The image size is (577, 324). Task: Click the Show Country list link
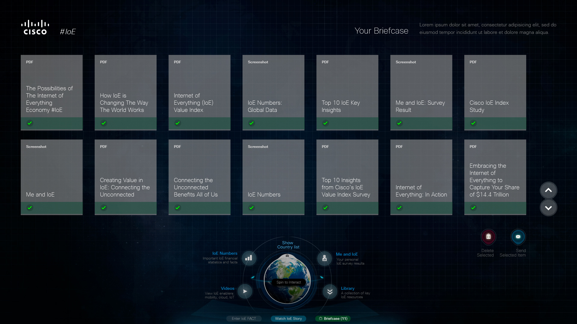288,245
